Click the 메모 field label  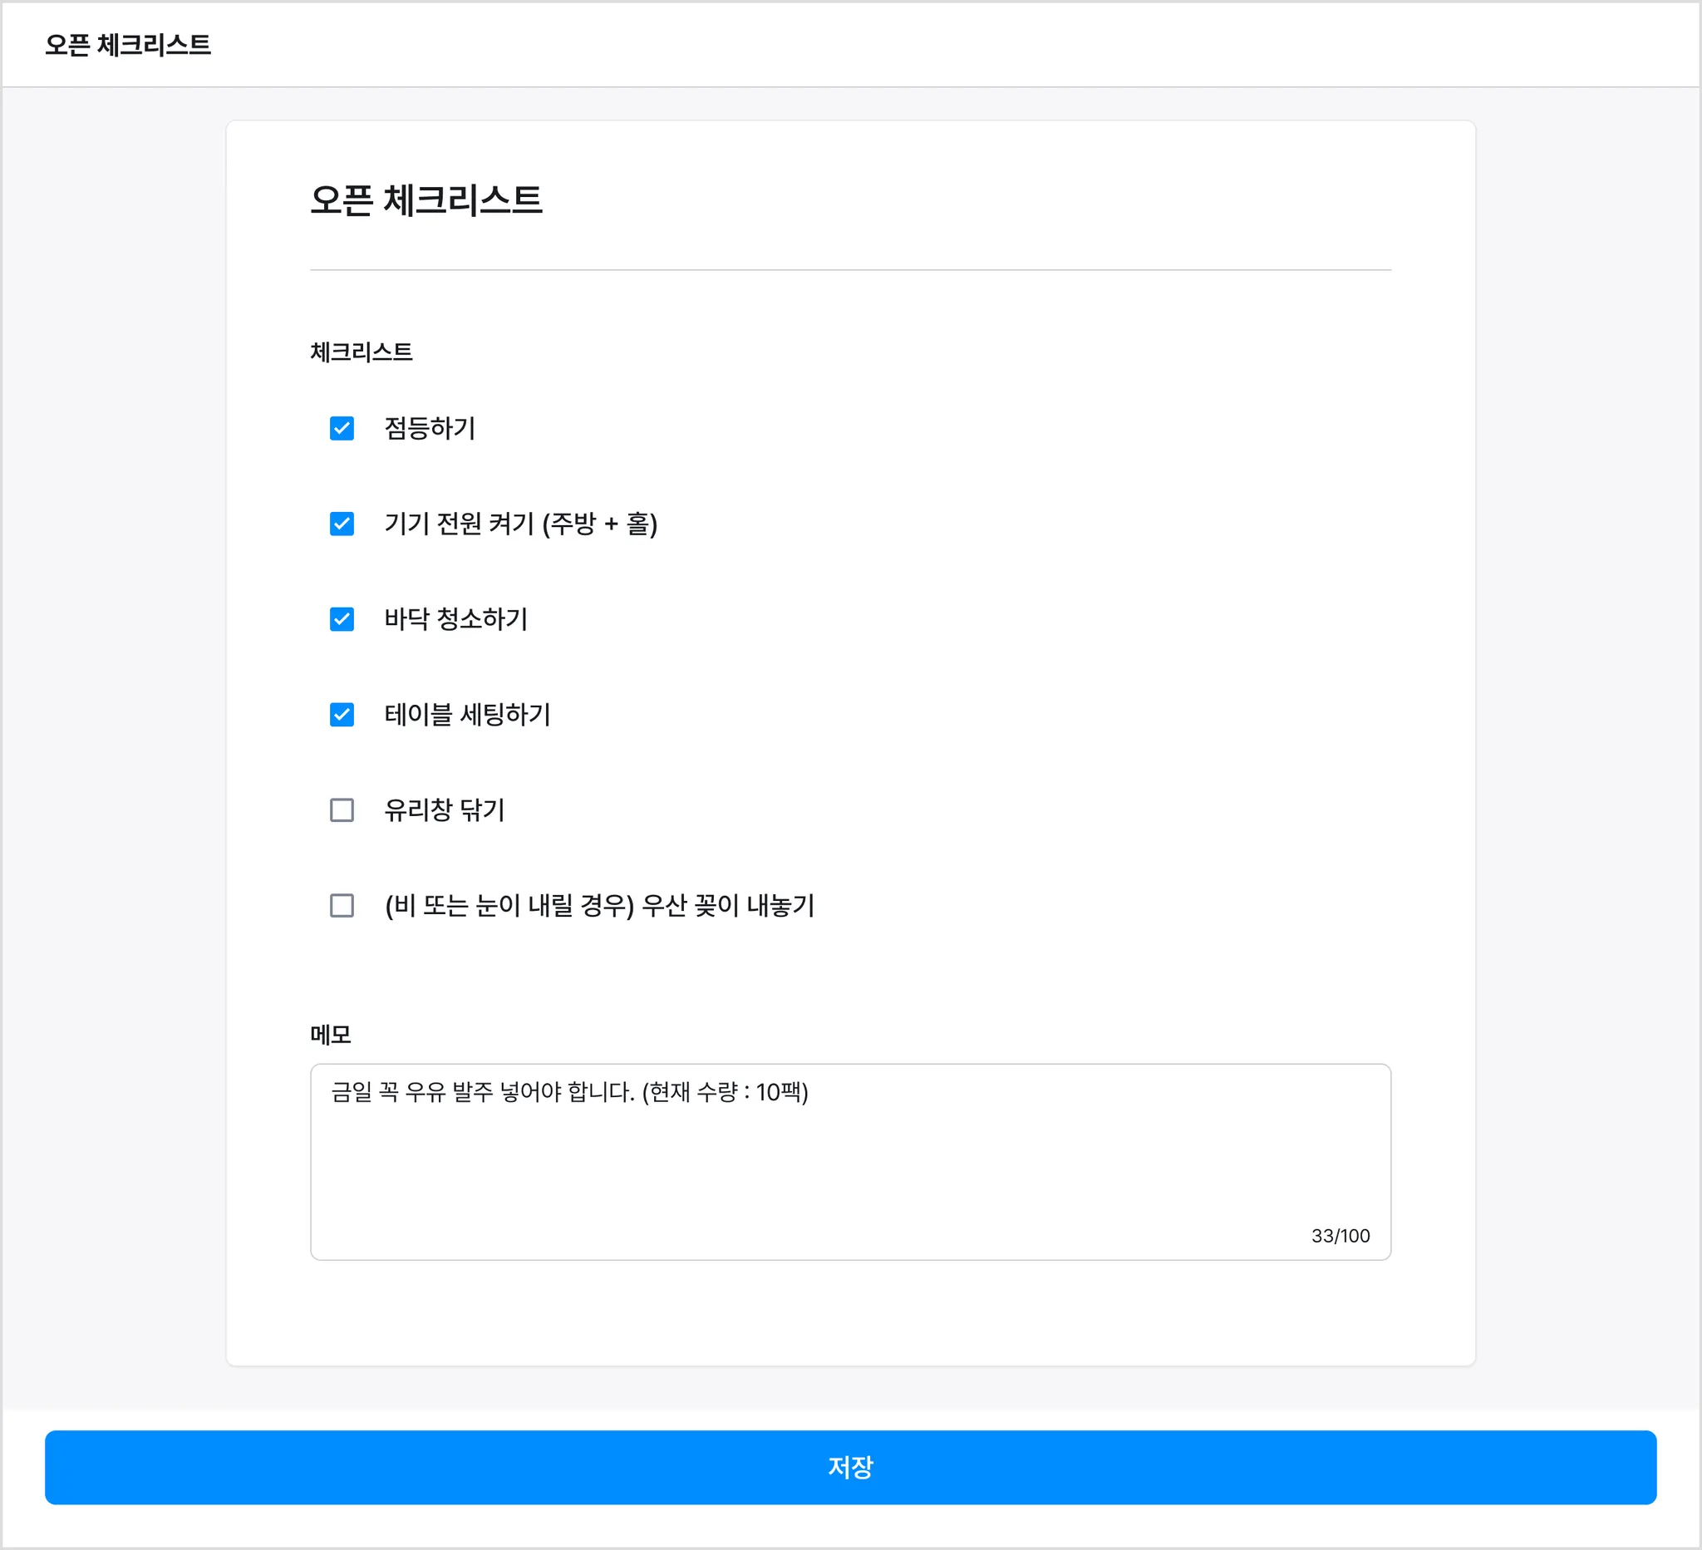coord(330,1034)
